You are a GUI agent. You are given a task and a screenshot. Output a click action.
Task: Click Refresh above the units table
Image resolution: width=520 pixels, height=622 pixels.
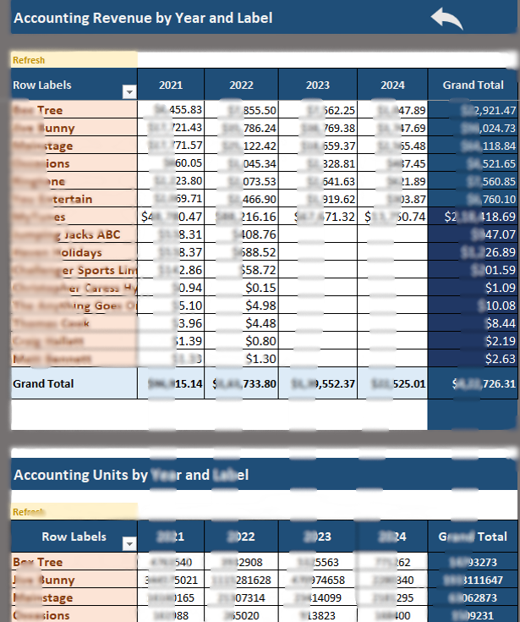[x=29, y=512]
